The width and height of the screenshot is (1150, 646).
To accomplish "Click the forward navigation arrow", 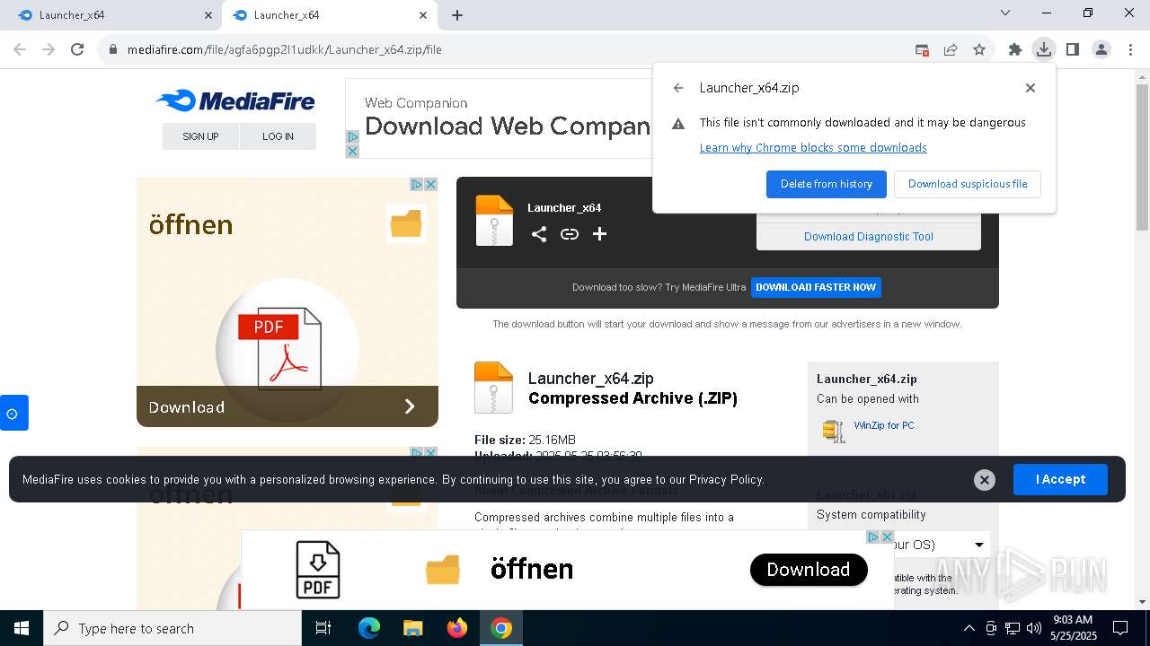I will pos(49,49).
